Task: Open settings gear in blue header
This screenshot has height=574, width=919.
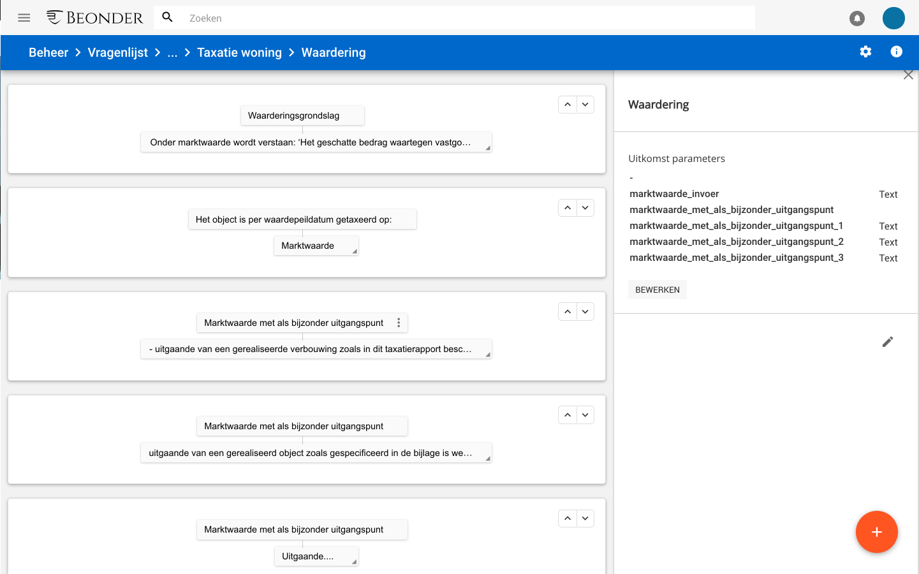Action: [865, 52]
